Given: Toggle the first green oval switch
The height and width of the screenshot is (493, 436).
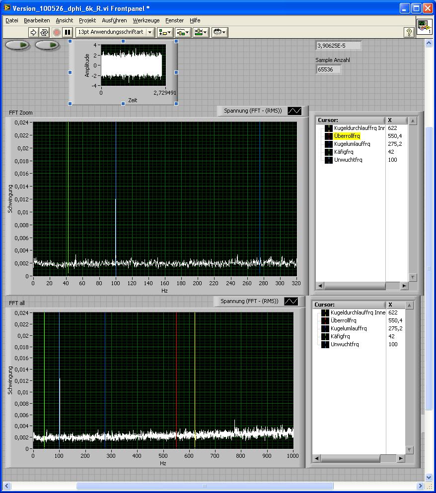Looking at the screenshot, I should (x=17, y=45).
